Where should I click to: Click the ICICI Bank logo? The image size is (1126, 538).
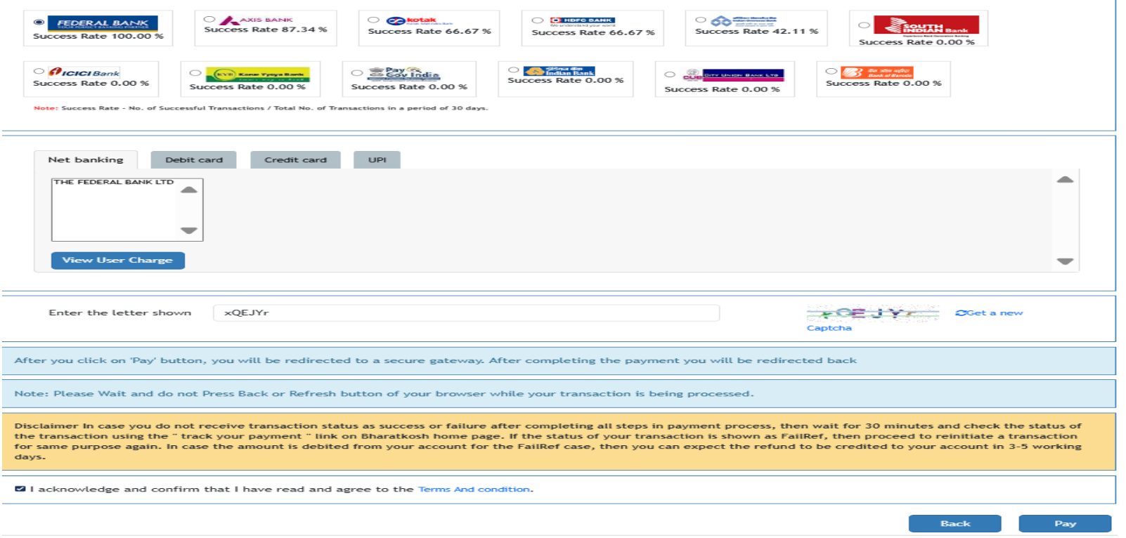click(84, 72)
